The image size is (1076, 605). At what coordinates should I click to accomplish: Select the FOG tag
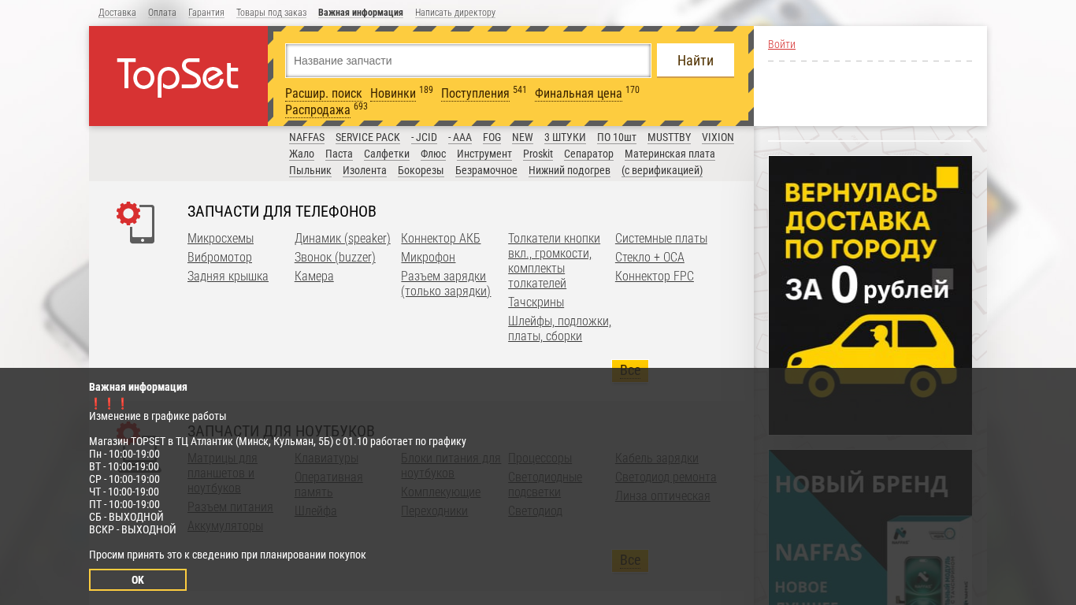pos(492,137)
